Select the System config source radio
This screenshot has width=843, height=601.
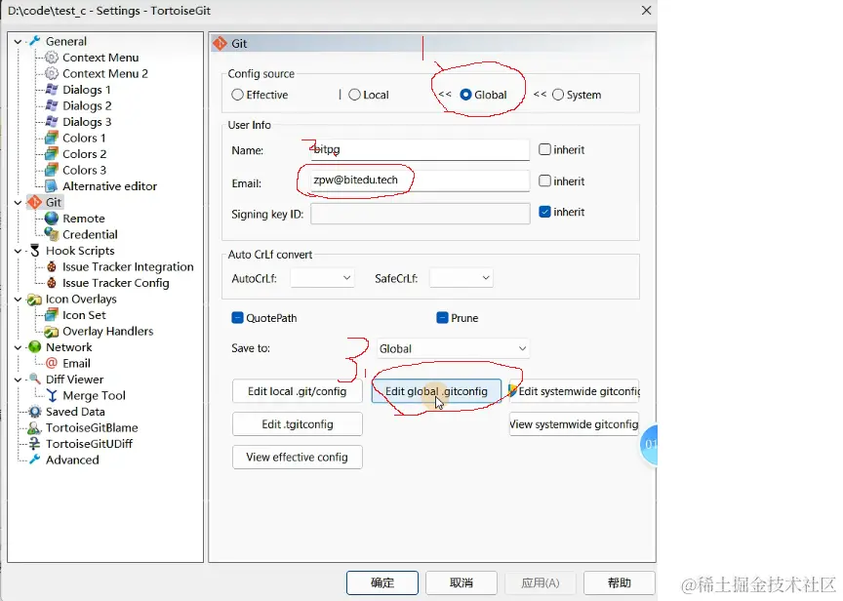(x=558, y=95)
